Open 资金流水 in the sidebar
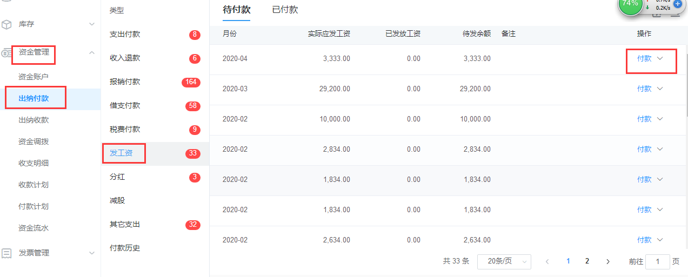 (x=34, y=228)
